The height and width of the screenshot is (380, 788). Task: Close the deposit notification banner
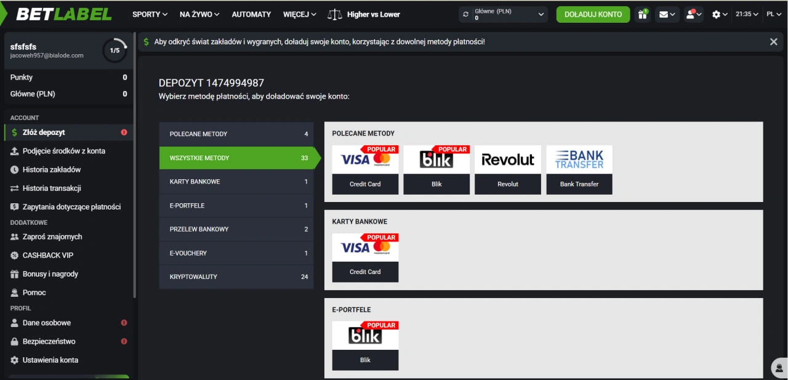[773, 42]
